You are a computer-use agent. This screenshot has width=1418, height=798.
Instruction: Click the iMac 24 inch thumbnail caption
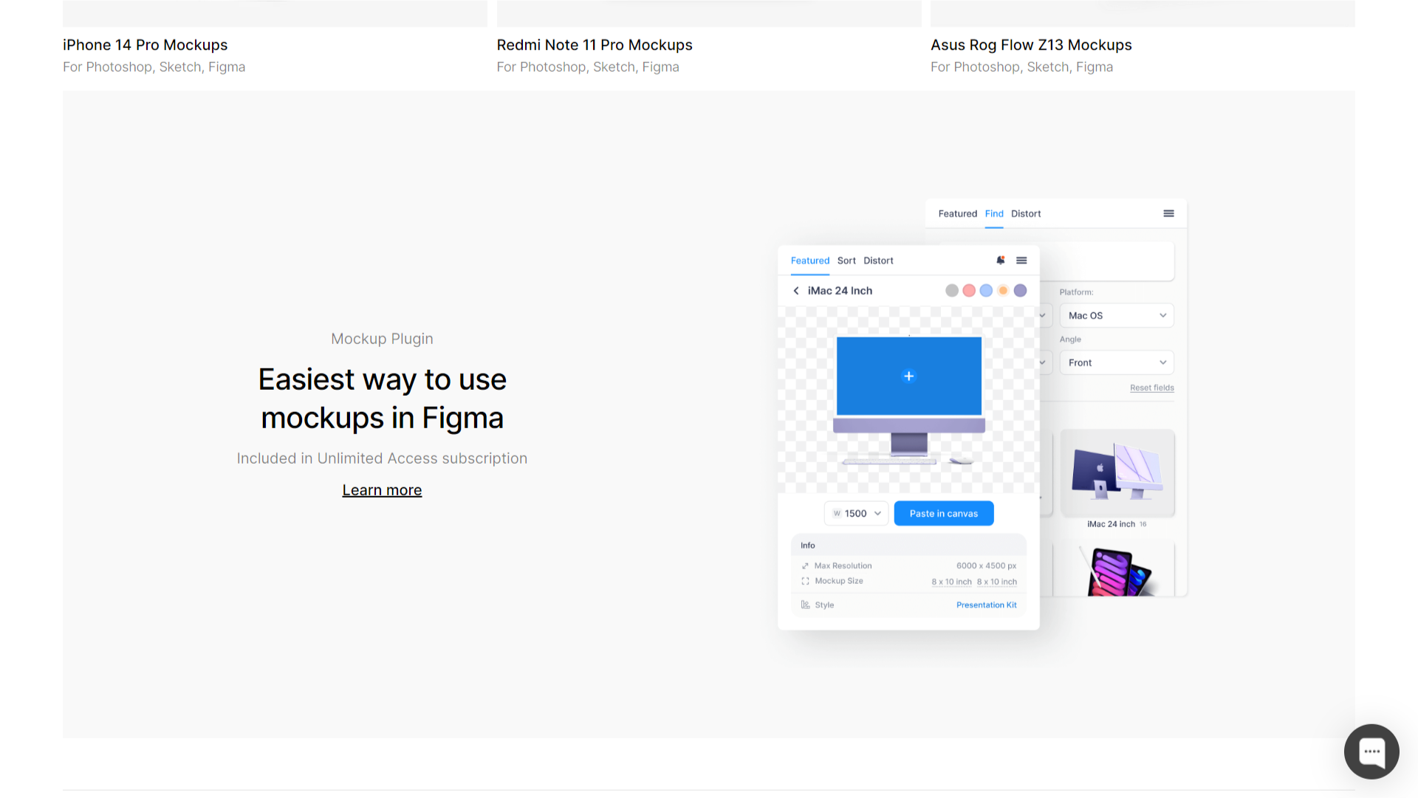tap(1111, 524)
